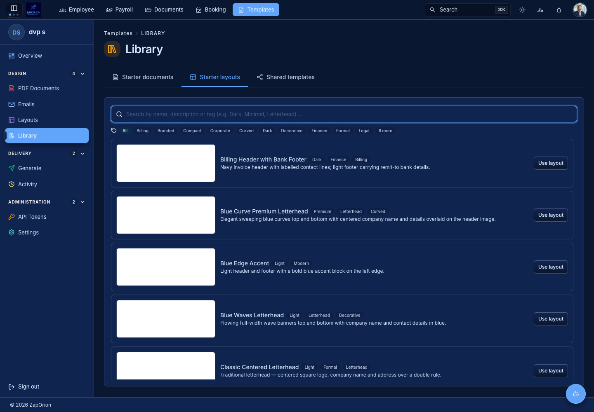
Task: Use the Blue Edge Accent layout
Action: 551,267
